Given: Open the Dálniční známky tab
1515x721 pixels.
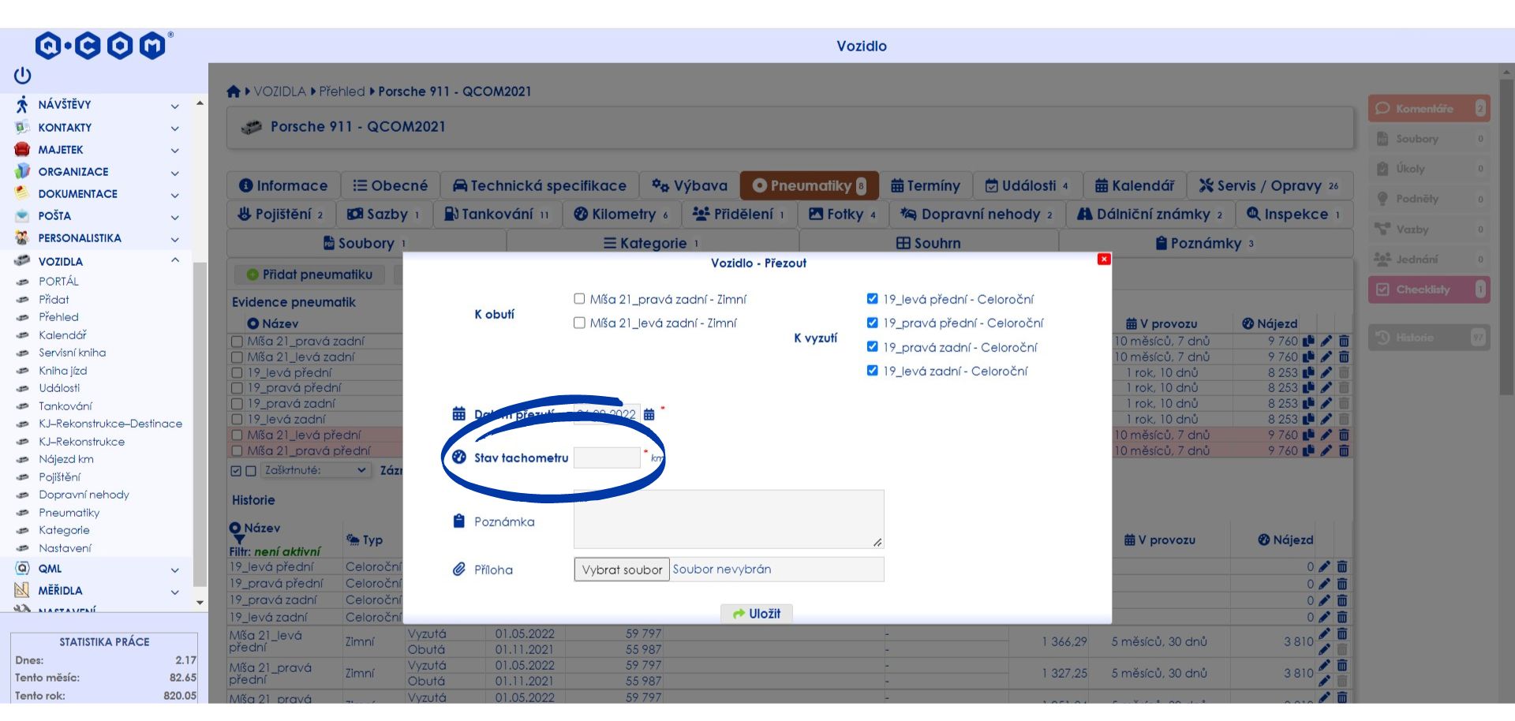Looking at the screenshot, I should [1150, 214].
